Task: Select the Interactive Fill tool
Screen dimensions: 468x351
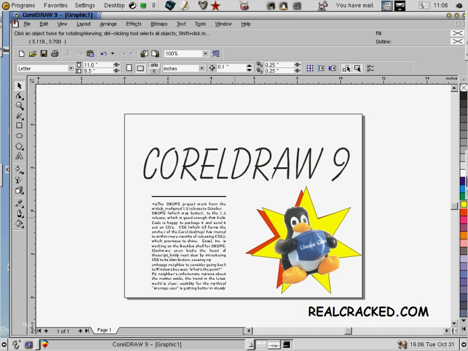Action: pyautogui.click(x=19, y=170)
